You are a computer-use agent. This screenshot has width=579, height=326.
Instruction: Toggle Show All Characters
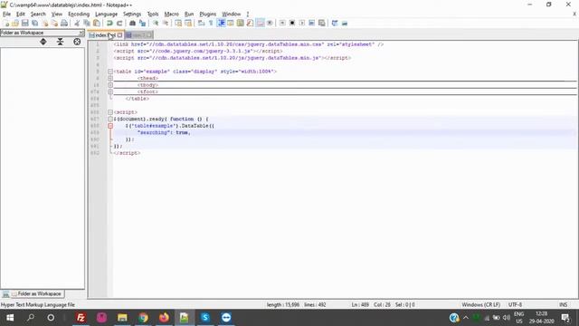(x=211, y=23)
